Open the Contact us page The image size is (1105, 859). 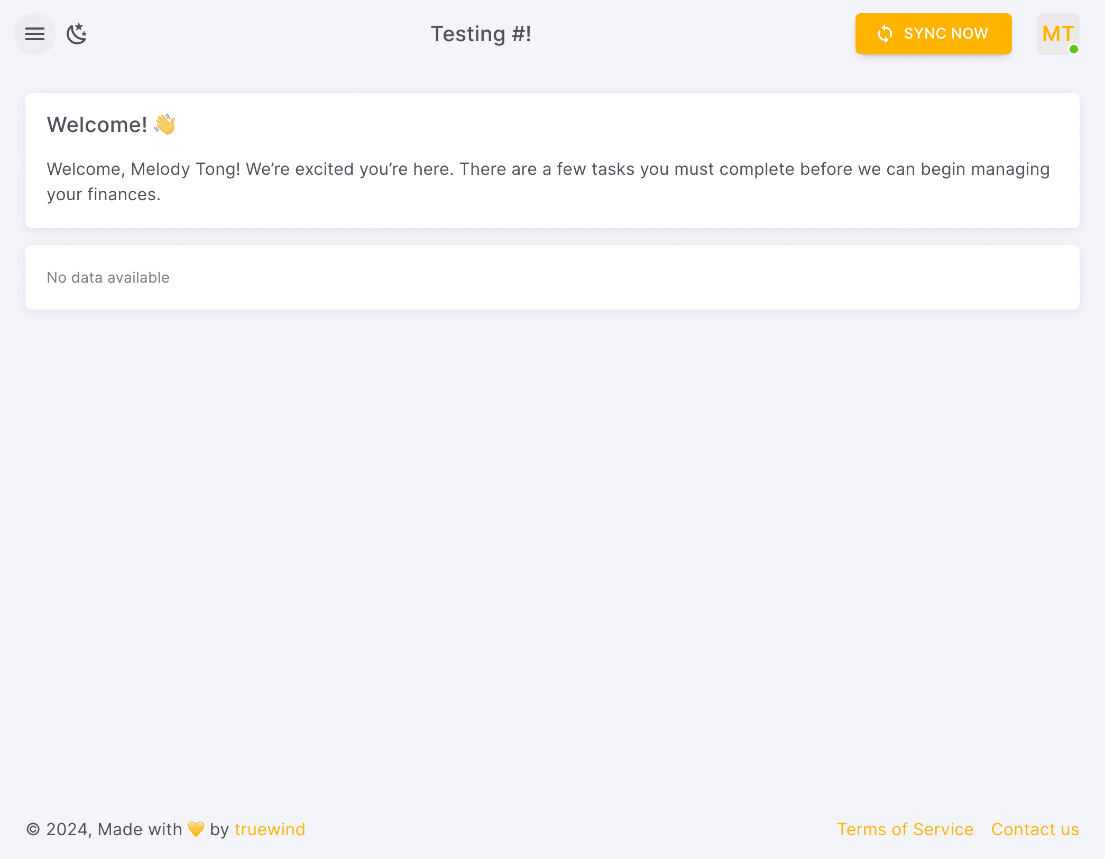tap(1035, 829)
